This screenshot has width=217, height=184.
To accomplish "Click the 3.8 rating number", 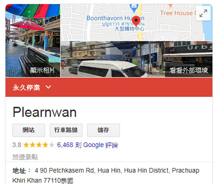I will click(17, 145).
